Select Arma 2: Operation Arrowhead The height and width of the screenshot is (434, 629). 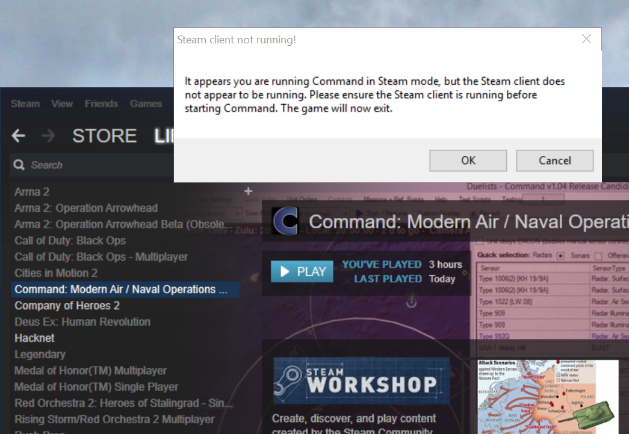tap(86, 208)
